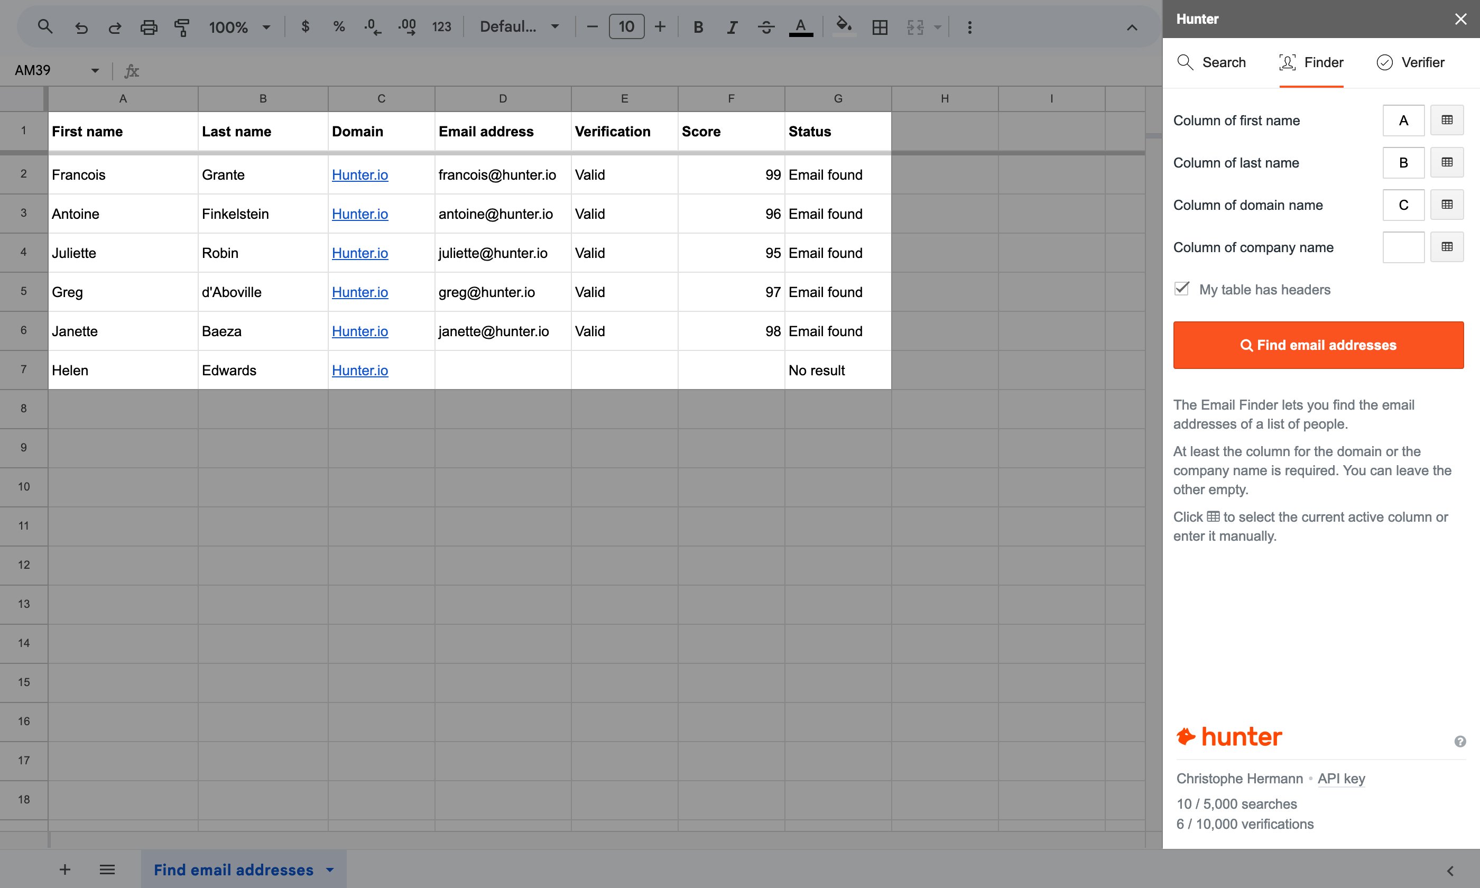This screenshot has height=888, width=1480.
Task: Print the spreadsheet
Action: pos(149,27)
